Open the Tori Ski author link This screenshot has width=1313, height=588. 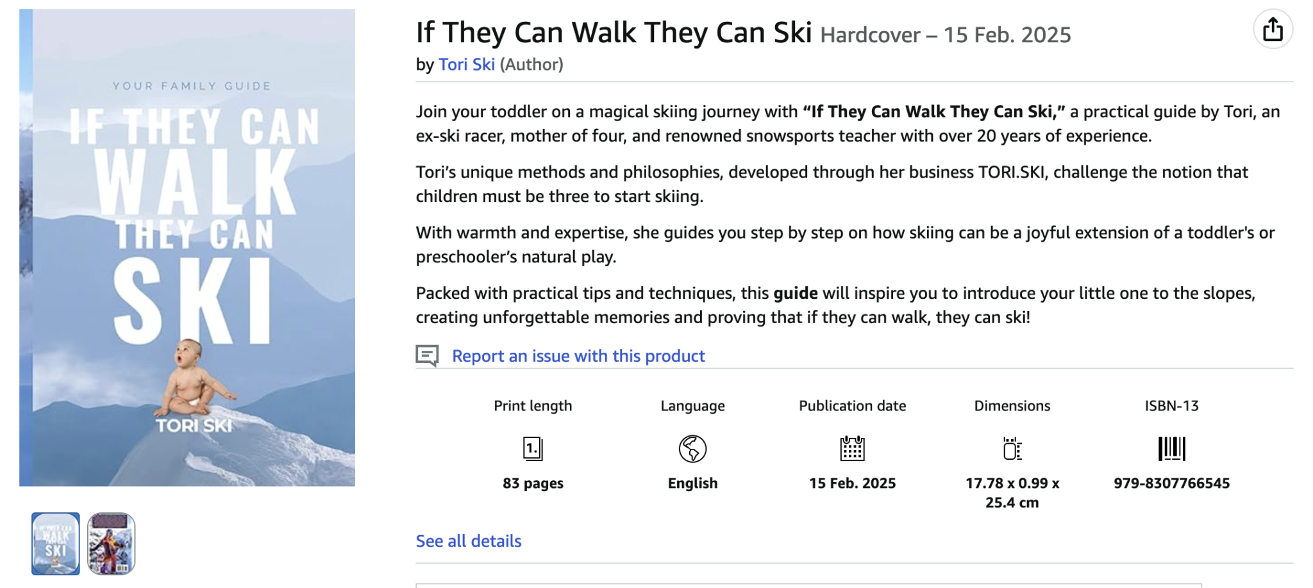pyautogui.click(x=466, y=65)
